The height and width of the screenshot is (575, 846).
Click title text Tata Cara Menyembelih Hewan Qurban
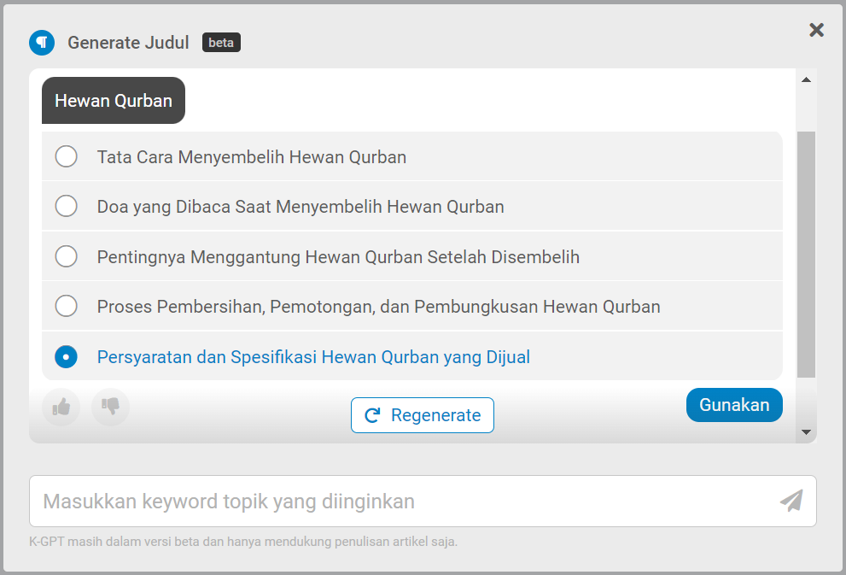coord(252,157)
